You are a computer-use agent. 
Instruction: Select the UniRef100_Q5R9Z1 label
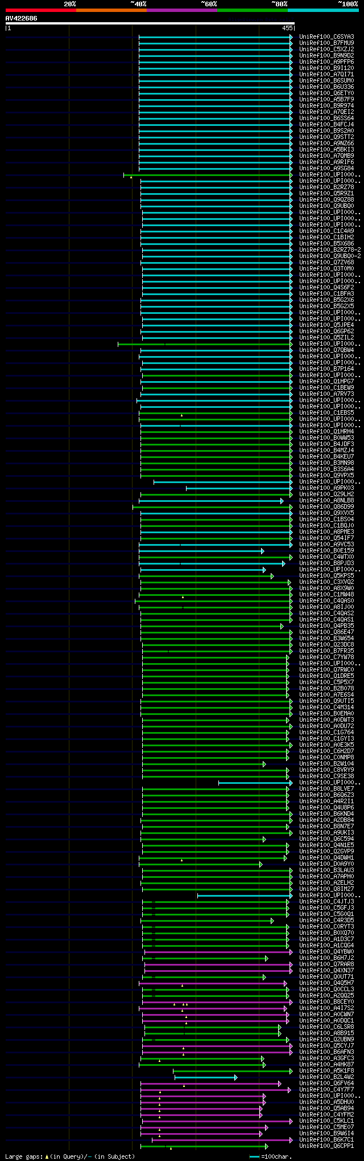tap(326, 194)
